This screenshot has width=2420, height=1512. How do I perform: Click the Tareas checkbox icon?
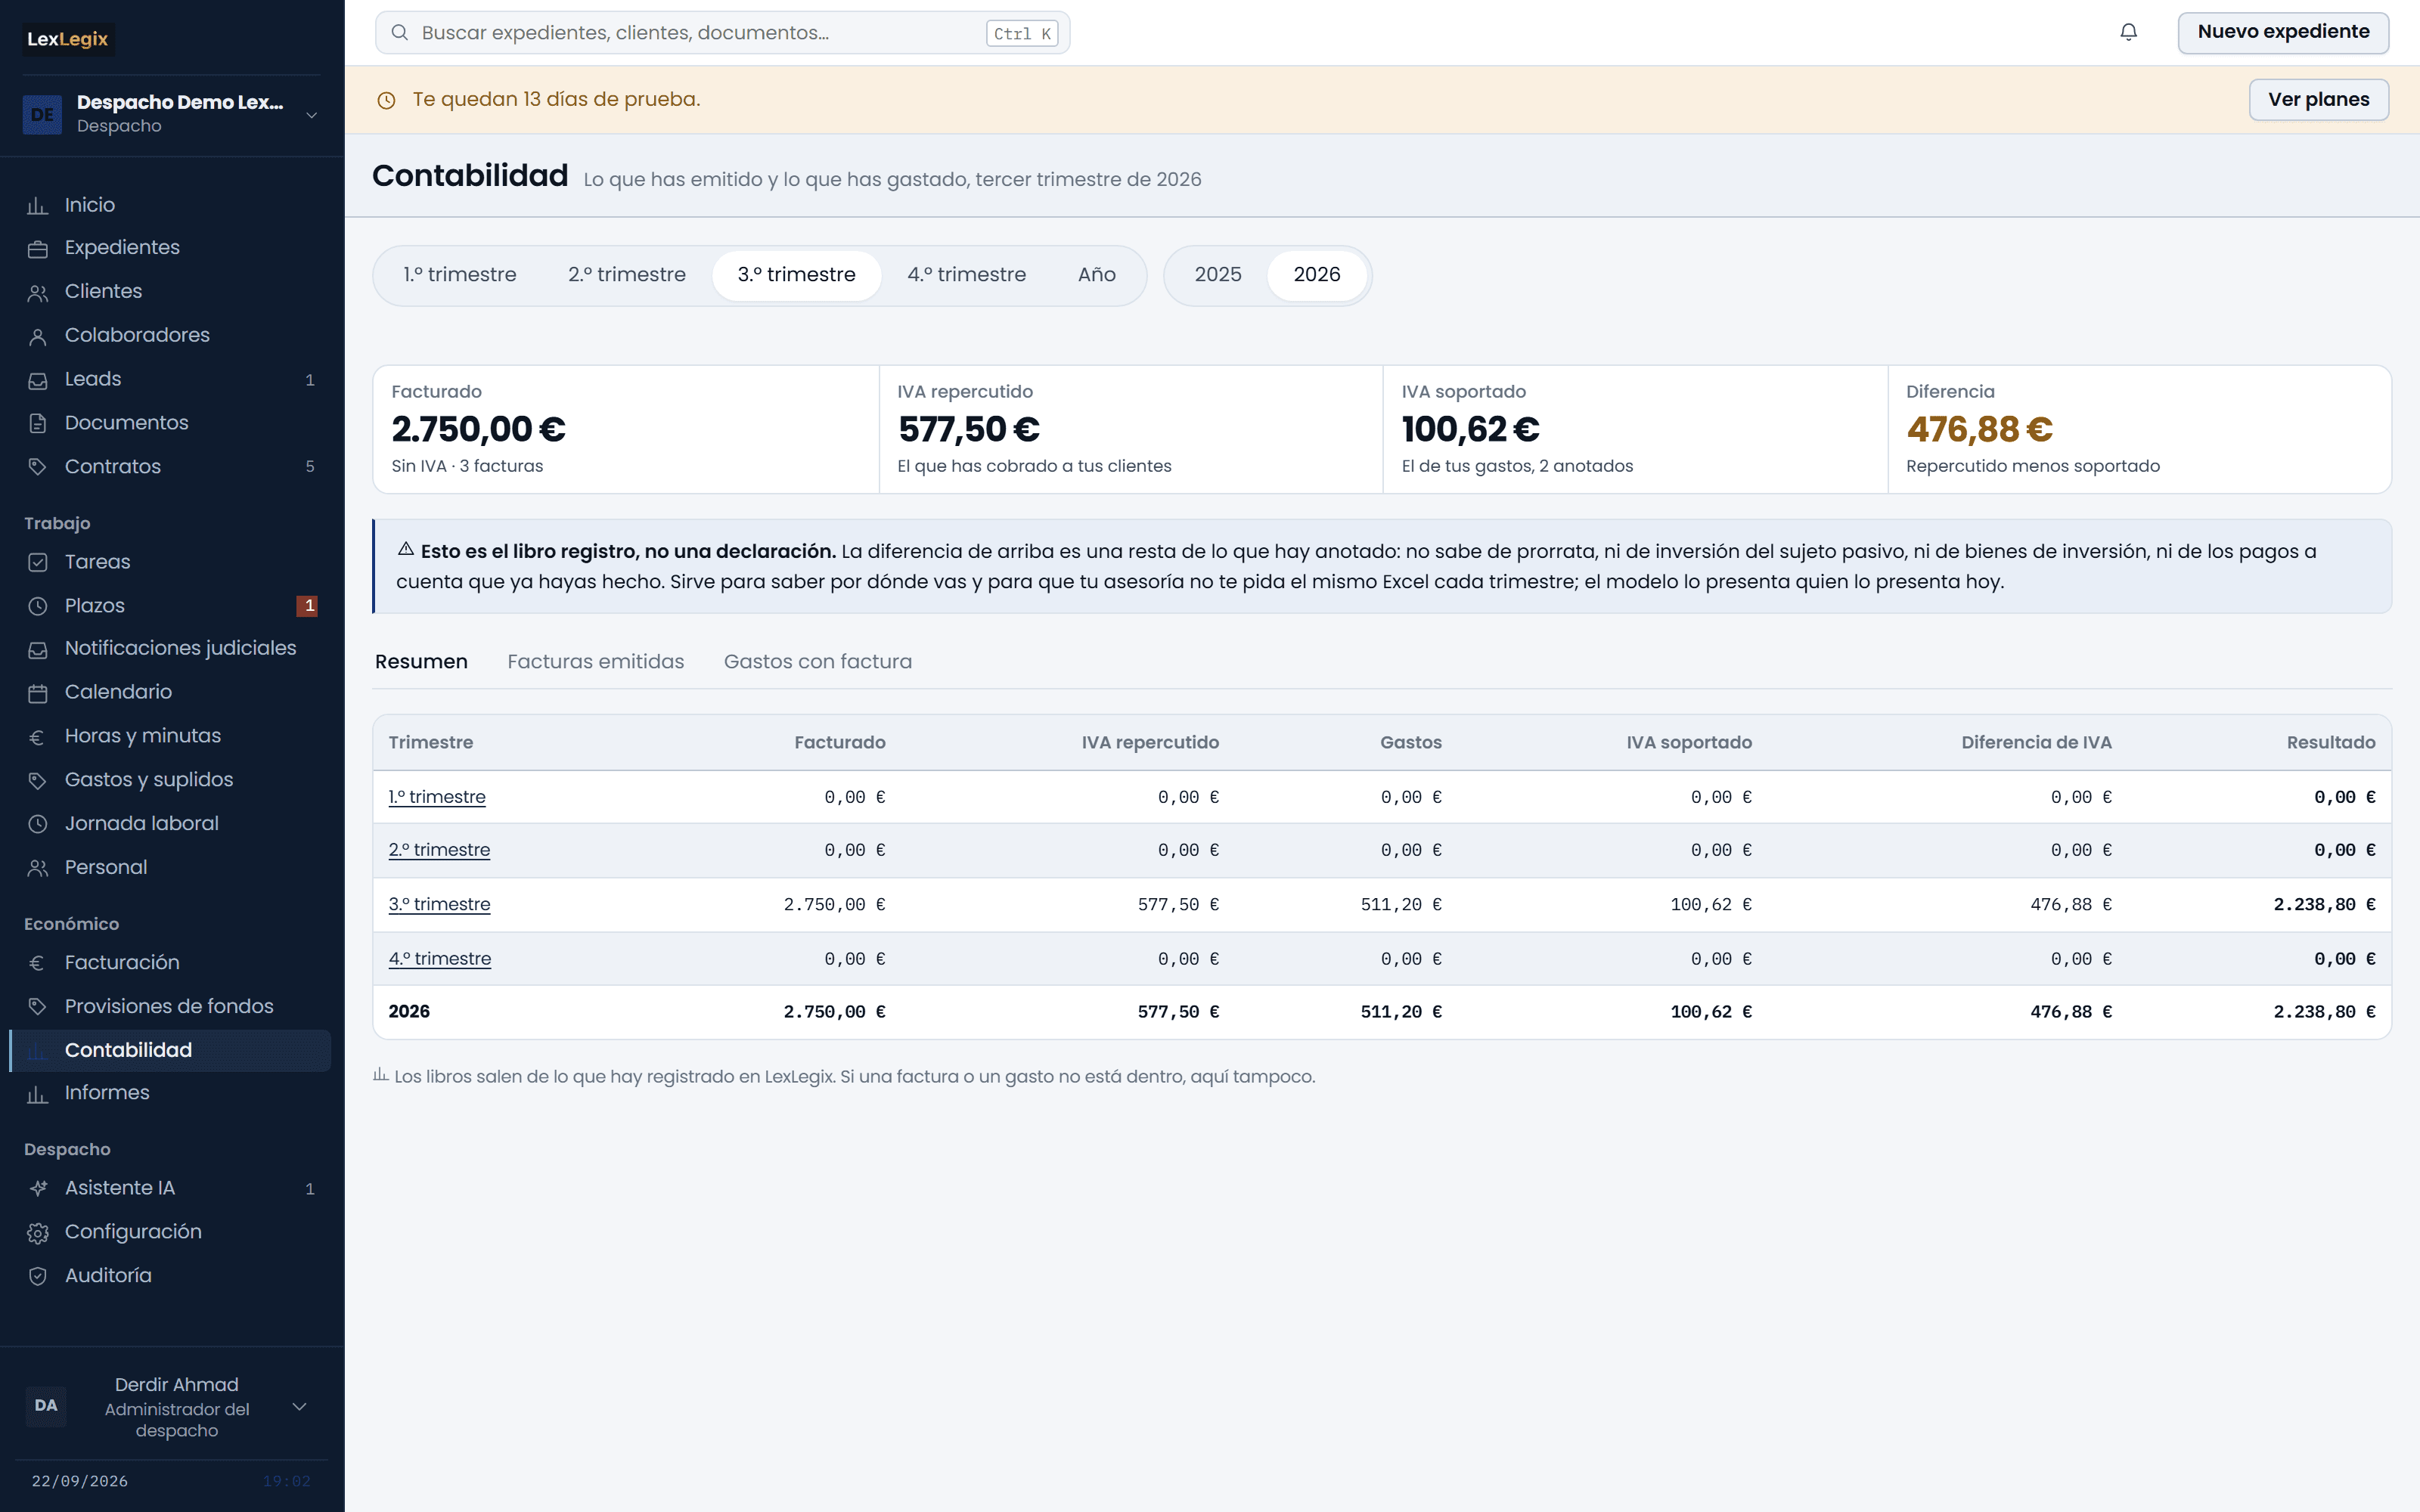click(x=37, y=562)
